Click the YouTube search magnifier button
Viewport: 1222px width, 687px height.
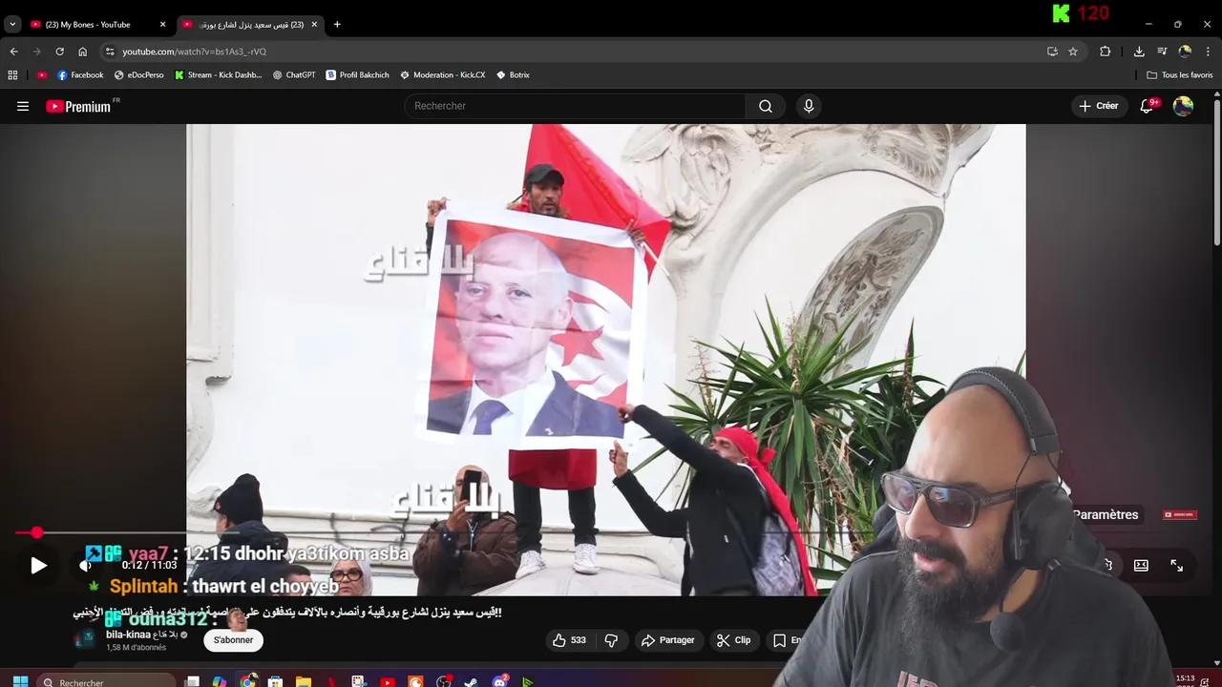[766, 106]
